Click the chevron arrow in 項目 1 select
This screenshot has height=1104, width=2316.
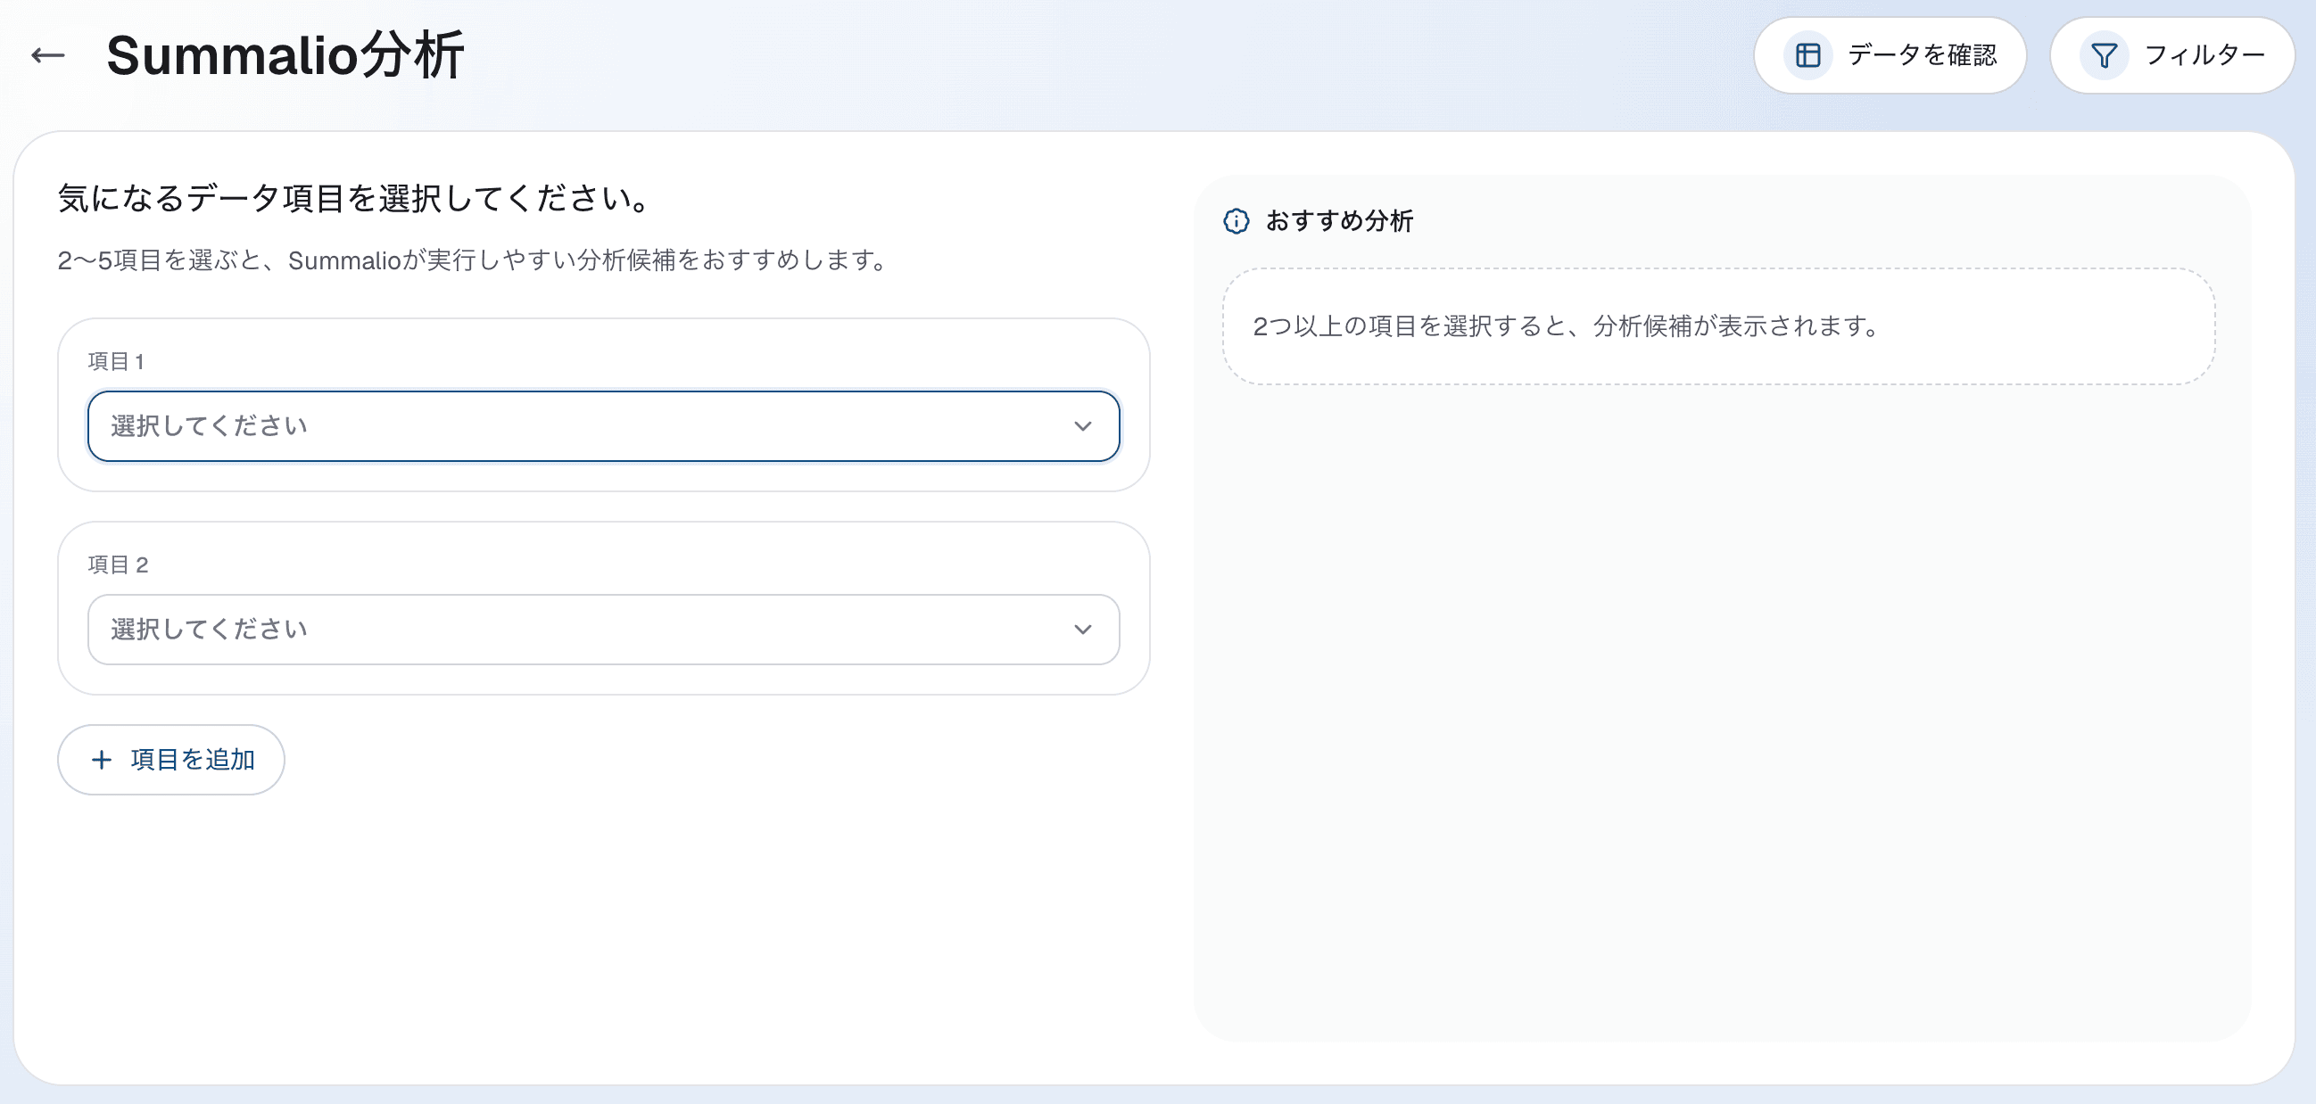pos(1082,426)
